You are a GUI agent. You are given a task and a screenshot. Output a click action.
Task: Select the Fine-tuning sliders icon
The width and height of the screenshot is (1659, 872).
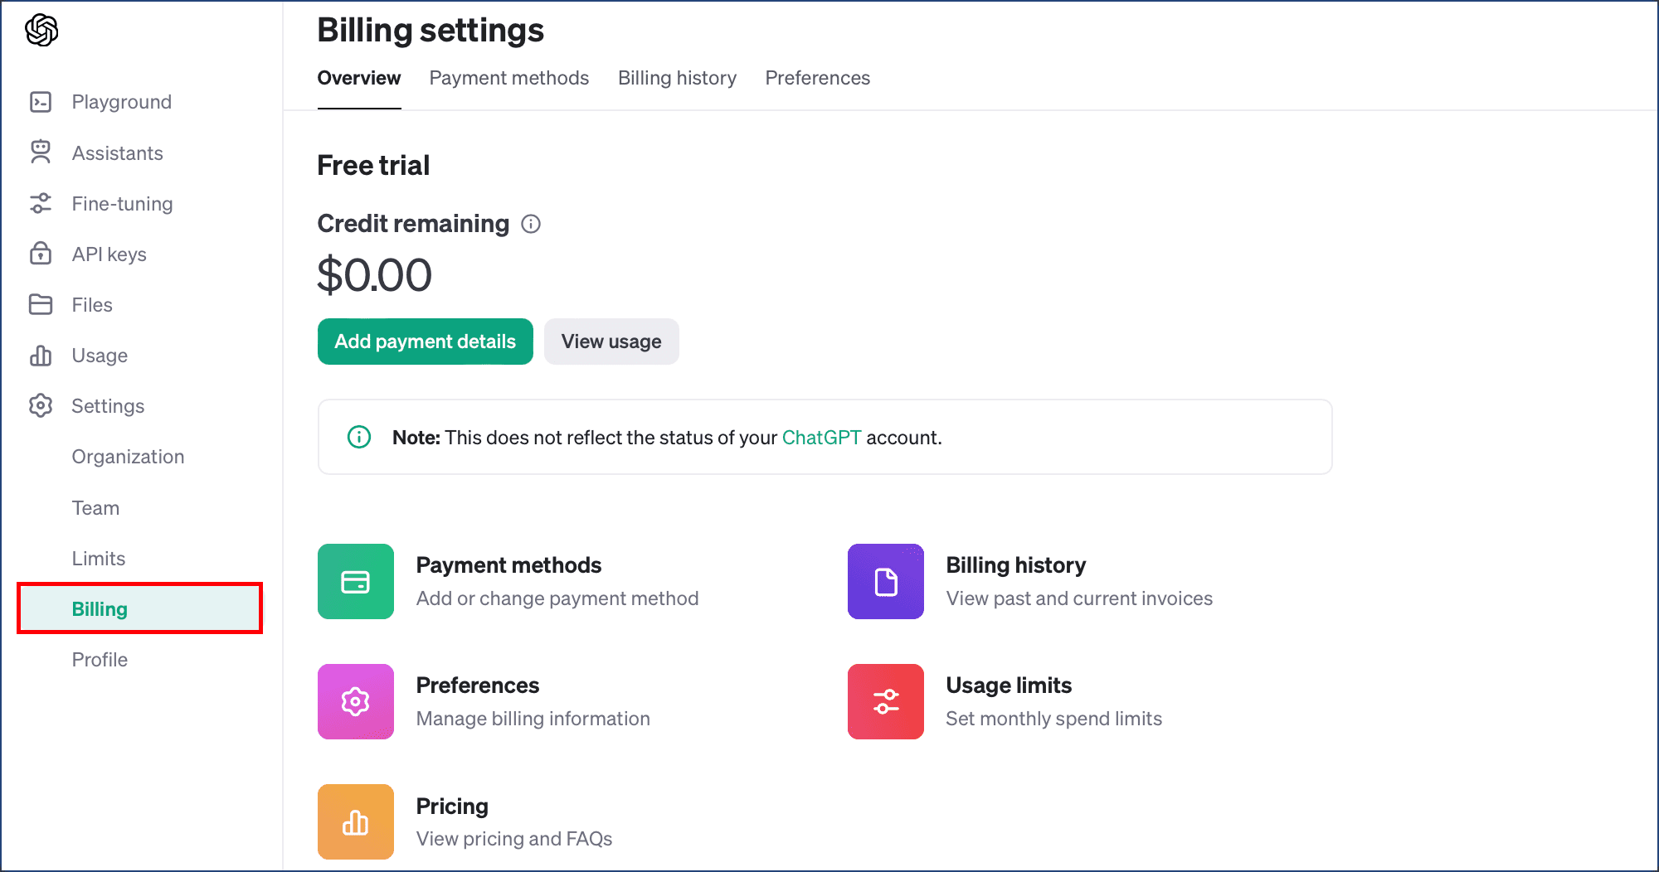41,203
